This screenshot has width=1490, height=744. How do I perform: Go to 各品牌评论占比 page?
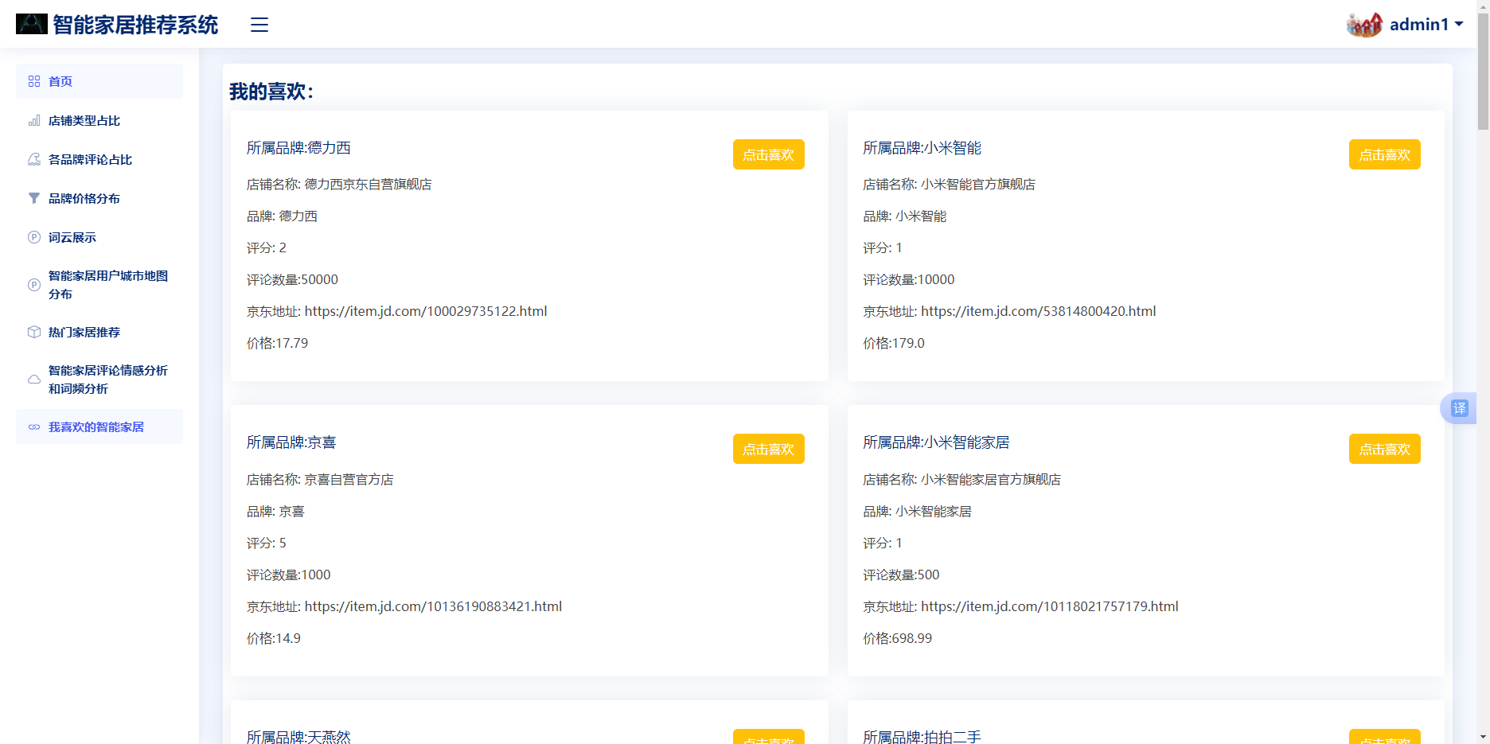[x=99, y=159]
